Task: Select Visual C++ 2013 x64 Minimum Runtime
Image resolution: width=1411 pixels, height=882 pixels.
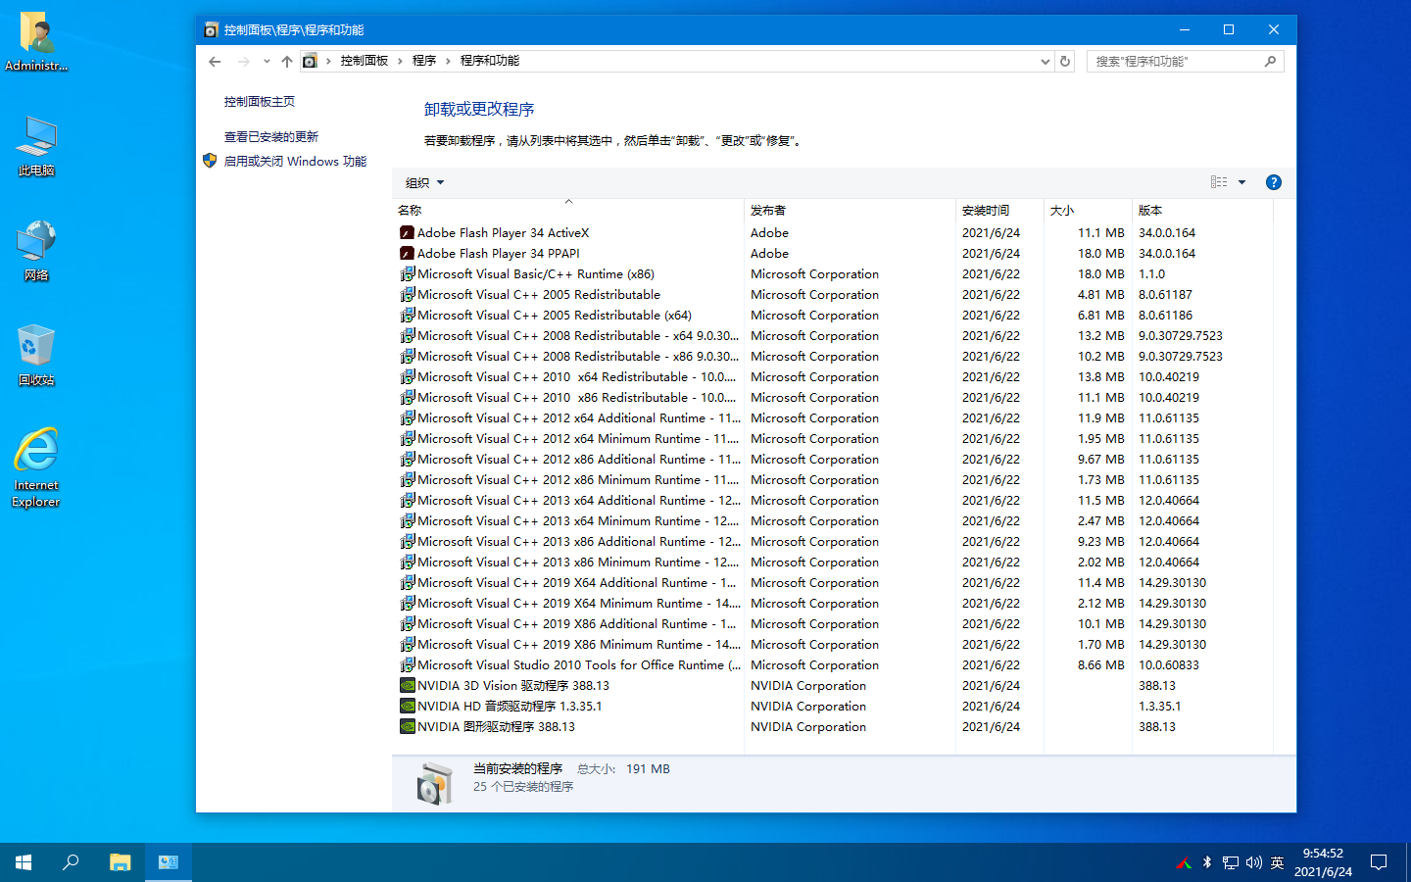Action: pos(833,521)
